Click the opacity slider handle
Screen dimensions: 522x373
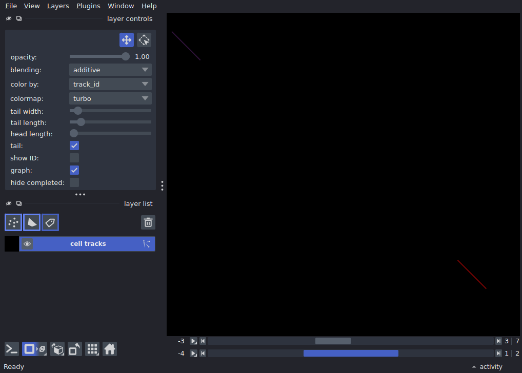[x=126, y=56]
